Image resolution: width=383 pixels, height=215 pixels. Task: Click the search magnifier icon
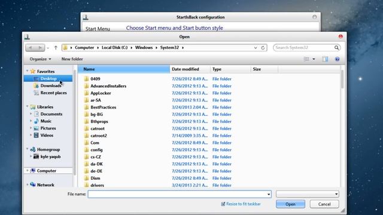tap(336, 48)
